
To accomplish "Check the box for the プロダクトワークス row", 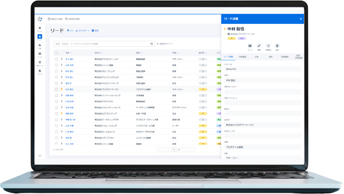I will (56, 89).
